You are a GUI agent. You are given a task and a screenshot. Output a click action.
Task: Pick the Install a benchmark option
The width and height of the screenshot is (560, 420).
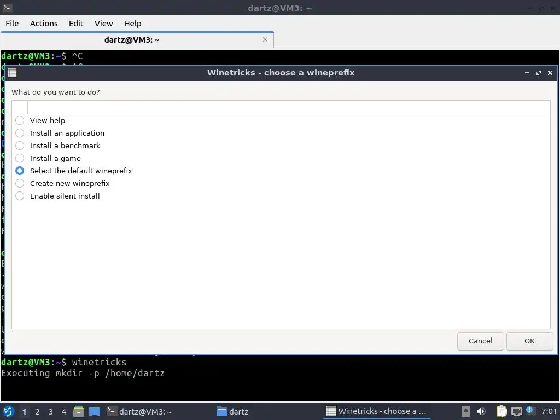point(20,145)
